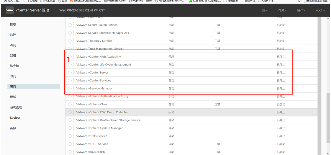Click 正常 health of VMware Topology Service
Image resolution: width=331 pixels, height=155 pixels.
tap(217, 41)
